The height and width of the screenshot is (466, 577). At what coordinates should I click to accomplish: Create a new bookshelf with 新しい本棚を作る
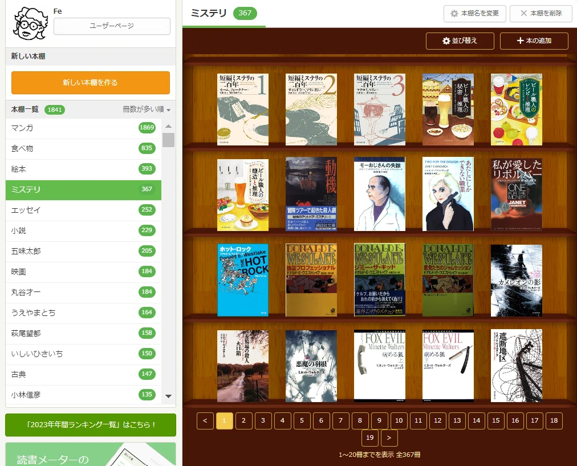point(91,83)
